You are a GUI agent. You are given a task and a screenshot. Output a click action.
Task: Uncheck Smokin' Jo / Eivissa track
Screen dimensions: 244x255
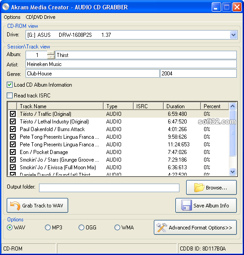tap(13, 167)
